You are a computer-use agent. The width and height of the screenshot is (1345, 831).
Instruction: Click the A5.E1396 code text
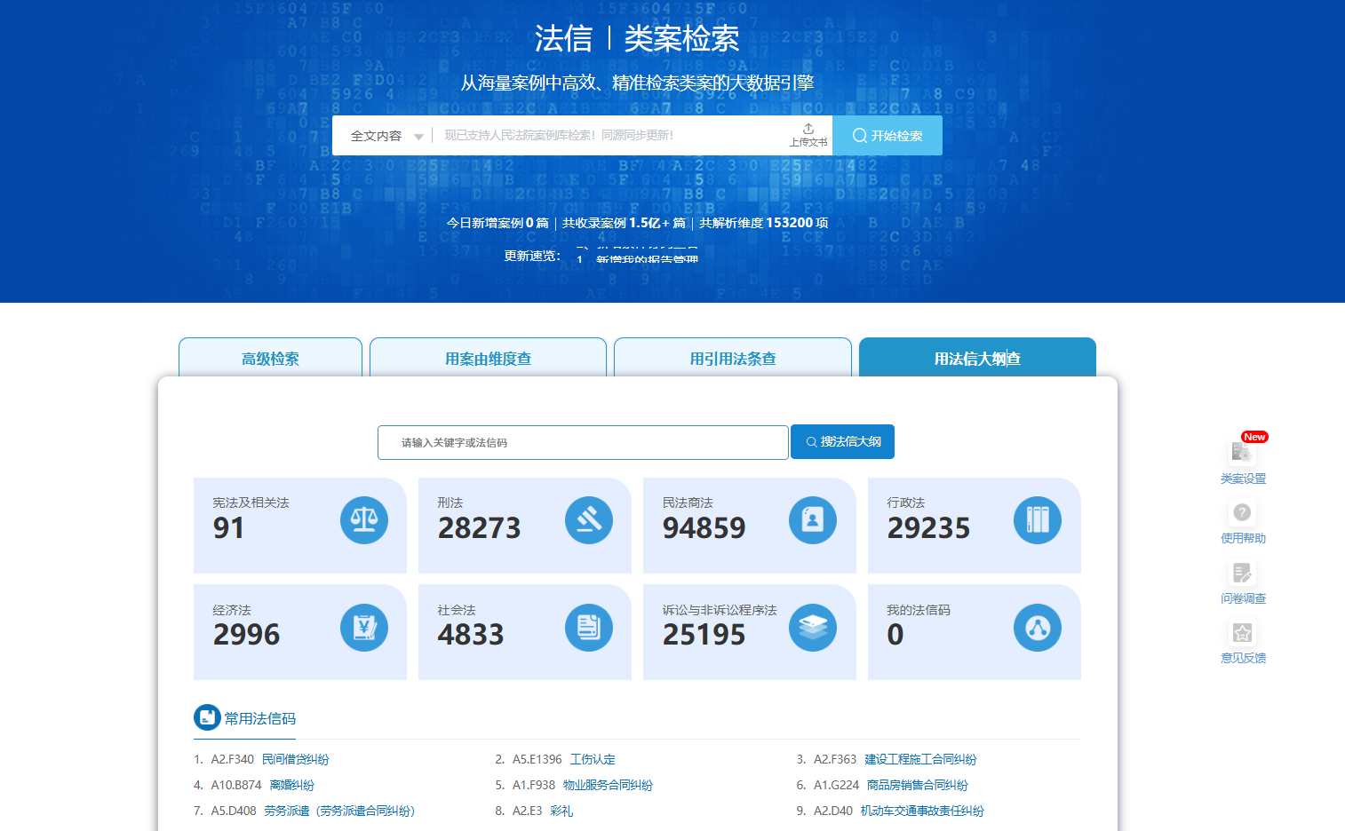click(x=537, y=759)
